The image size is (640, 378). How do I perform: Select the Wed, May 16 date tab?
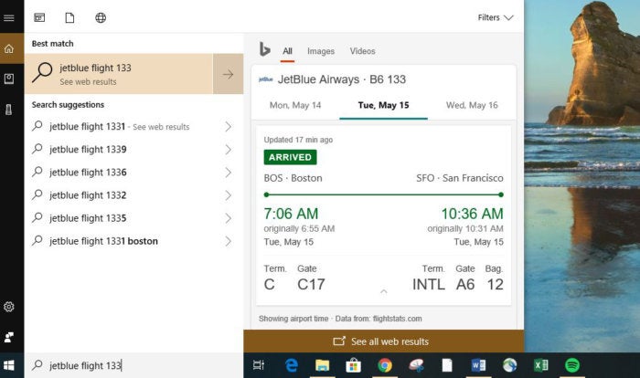pos(472,105)
